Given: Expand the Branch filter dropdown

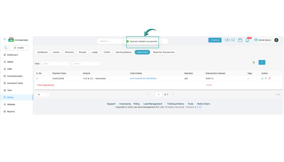Looking at the screenshot, I should point(87,63).
